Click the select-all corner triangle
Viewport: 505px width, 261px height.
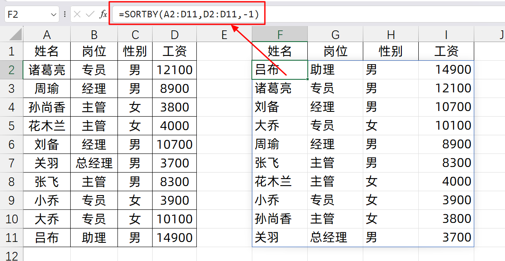pyautogui.click(x=16, y=35)
